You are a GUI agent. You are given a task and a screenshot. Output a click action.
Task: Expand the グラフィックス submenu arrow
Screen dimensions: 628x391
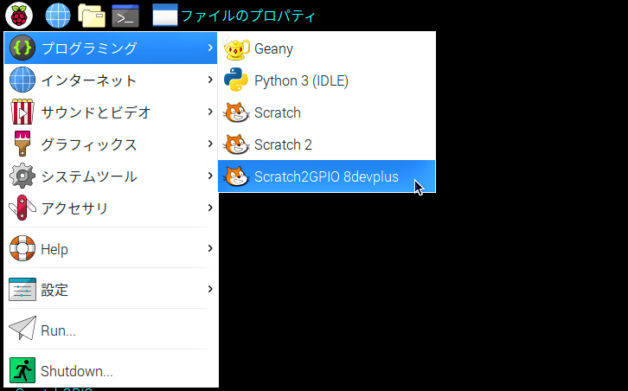210,144
